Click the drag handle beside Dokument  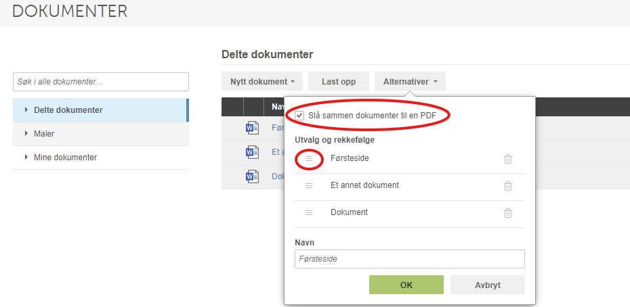coord(309,213)
